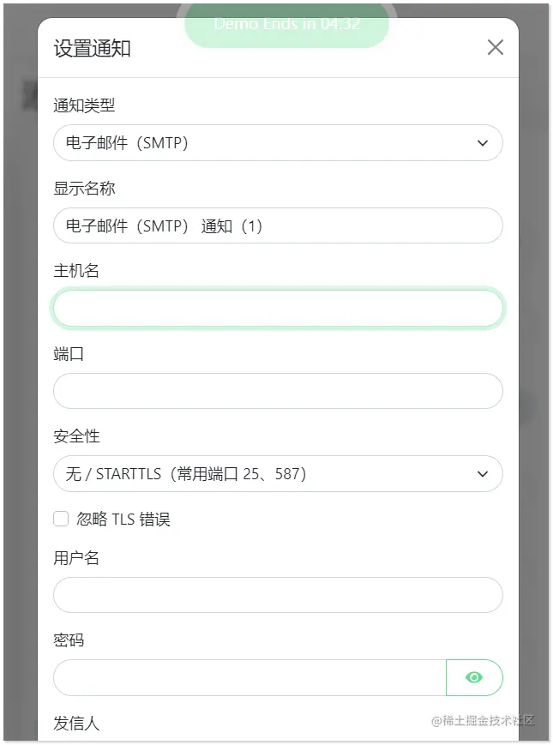
Task: Click the 端口 port input field
Action: coord(277,391)
